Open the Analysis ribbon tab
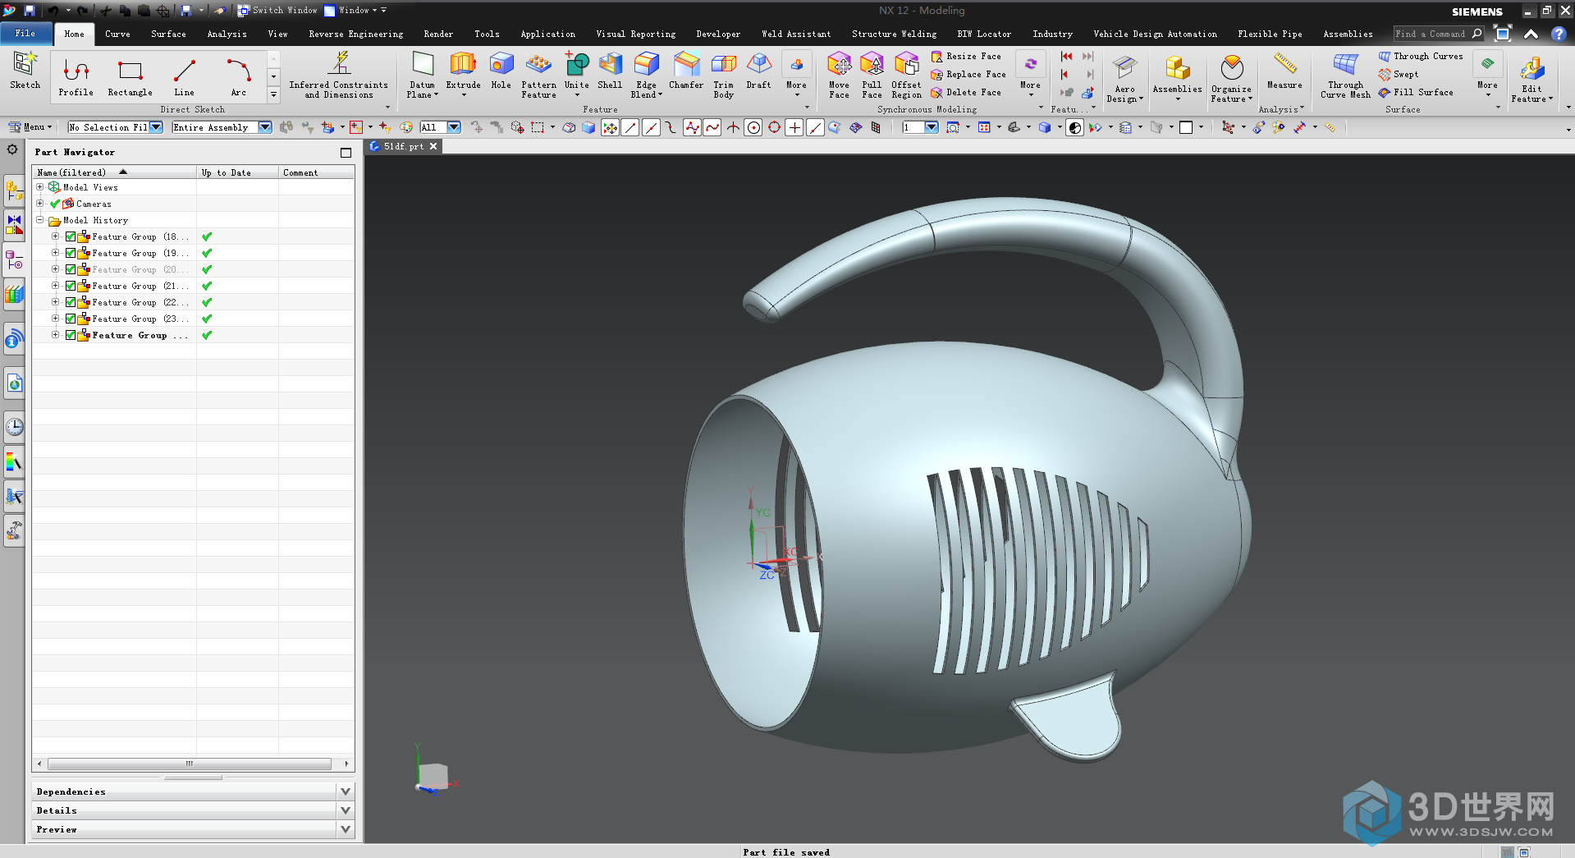 pyautogui.click(x=227, y=34)
